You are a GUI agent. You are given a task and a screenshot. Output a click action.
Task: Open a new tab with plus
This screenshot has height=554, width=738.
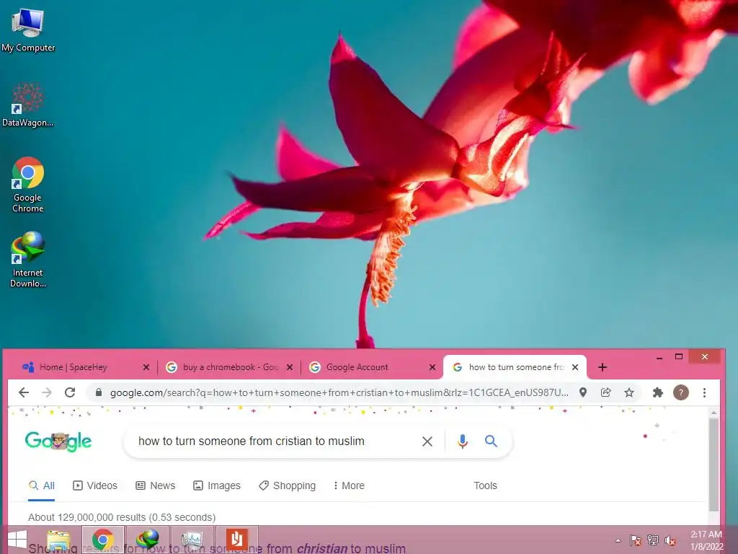tap(602, 367)
